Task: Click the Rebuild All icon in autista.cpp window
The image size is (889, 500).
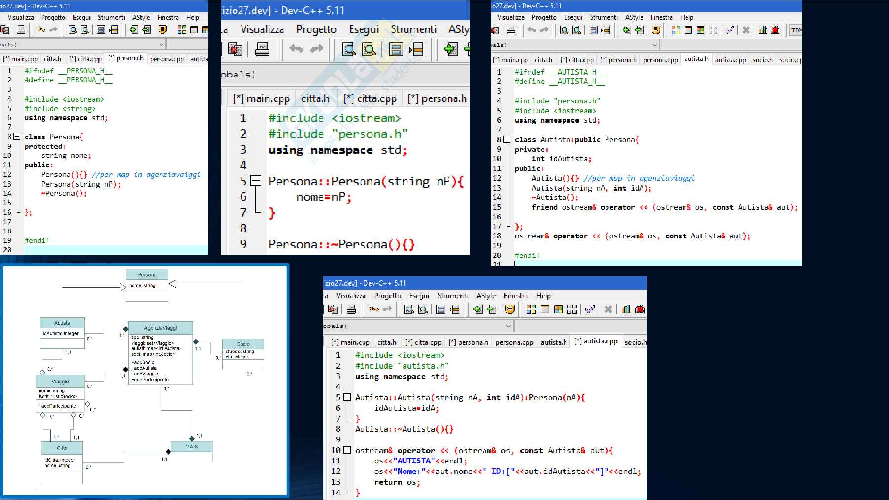Action: (x=572, y=309)
